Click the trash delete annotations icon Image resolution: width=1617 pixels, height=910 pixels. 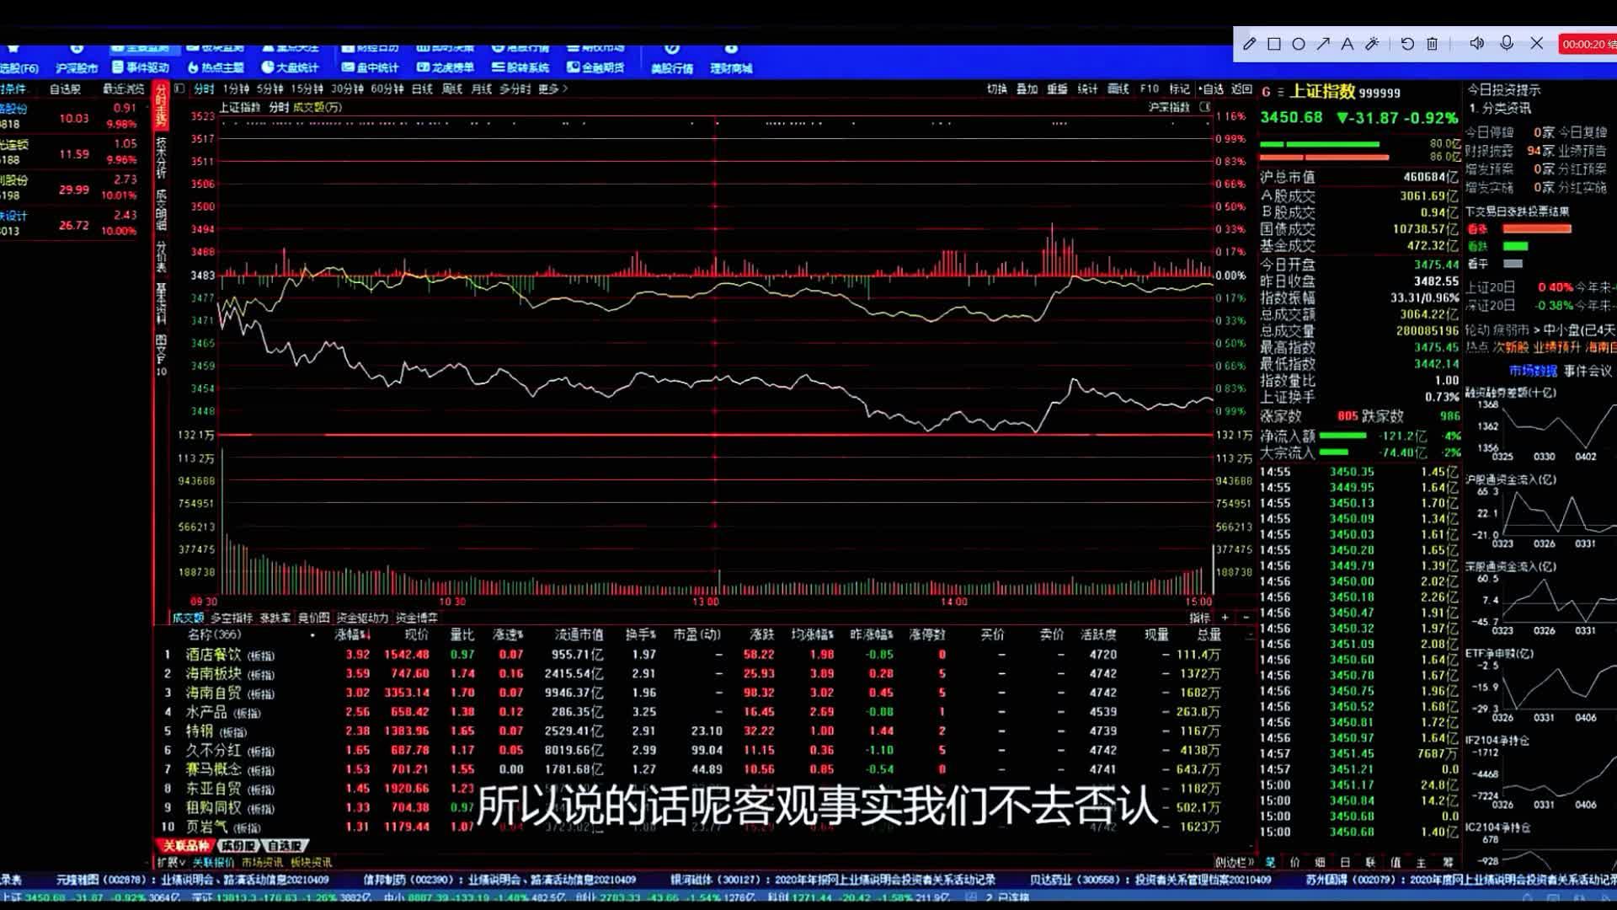1432,44
